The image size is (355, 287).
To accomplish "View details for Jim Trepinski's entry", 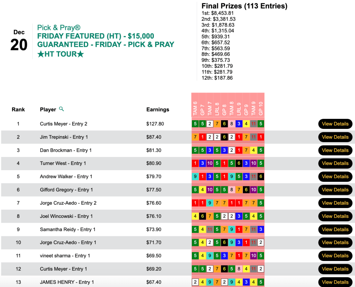I will [x=335, y=137].
